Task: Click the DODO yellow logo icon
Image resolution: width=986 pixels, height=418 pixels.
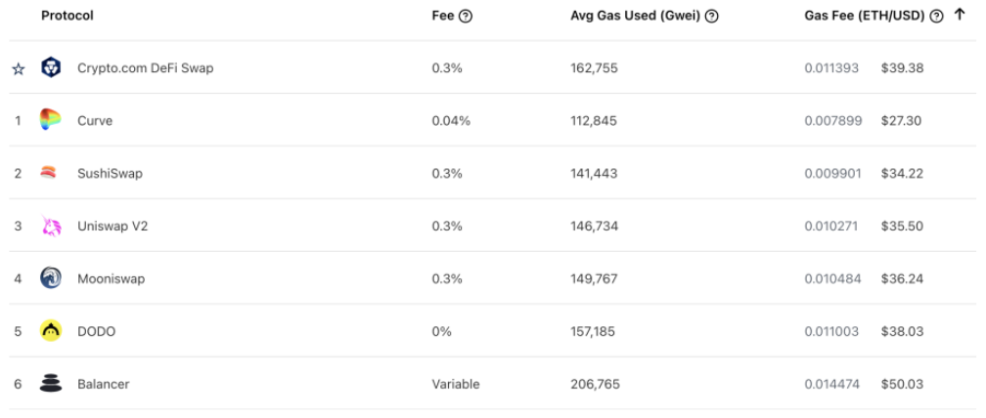Action: click(x=51, y=332)
